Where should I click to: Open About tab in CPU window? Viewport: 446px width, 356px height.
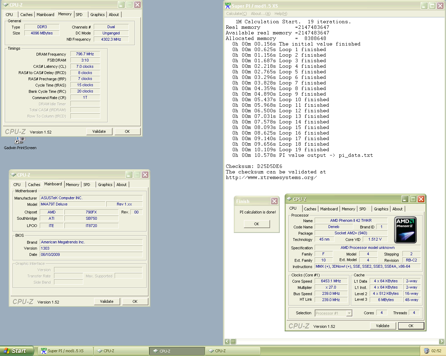(x=398, y=209)
